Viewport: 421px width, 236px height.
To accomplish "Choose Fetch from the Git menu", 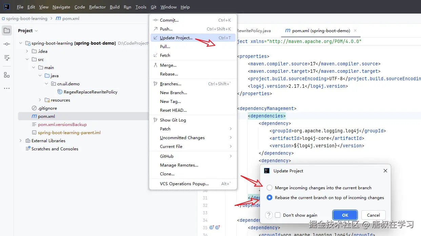I will [193, 56].
